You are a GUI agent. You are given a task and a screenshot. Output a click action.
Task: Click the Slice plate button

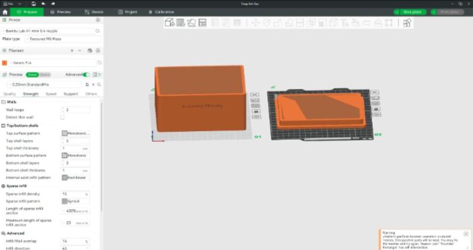(x=412, y=12)
